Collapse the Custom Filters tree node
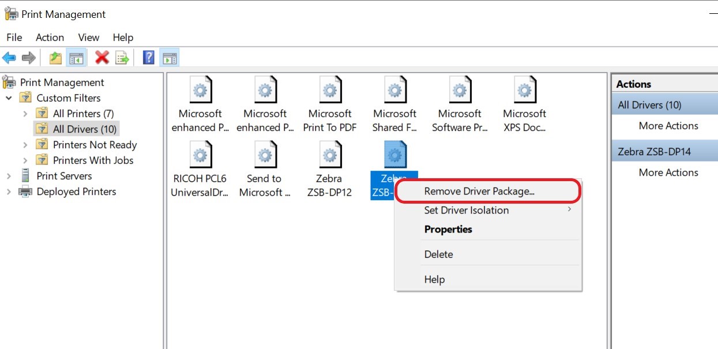The image size is (718, 349). pos(9,98)
